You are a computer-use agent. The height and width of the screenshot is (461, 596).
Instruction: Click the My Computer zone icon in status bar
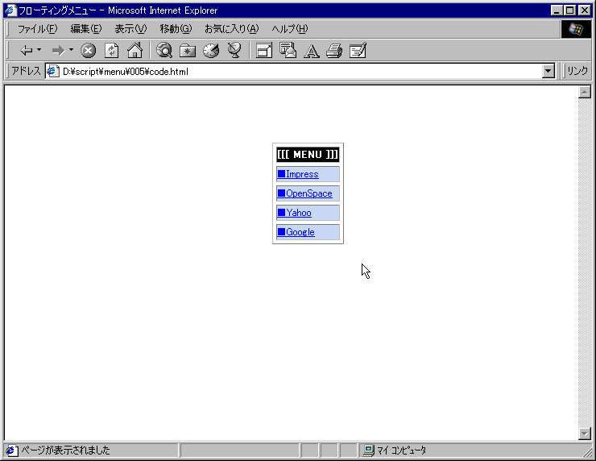pyautogui.click(x=368, y=451)
